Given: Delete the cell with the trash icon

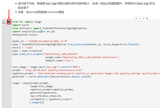Looking at the screenshot, I should click(147, 19).
